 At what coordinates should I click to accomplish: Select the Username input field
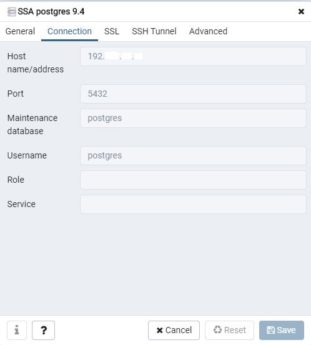pos(193,155)
